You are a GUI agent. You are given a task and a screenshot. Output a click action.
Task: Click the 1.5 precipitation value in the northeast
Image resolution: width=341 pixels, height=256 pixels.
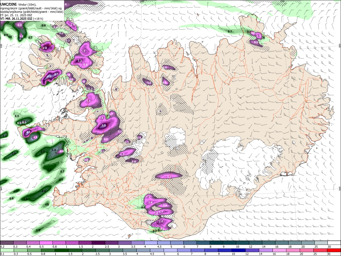click(258, 36)
